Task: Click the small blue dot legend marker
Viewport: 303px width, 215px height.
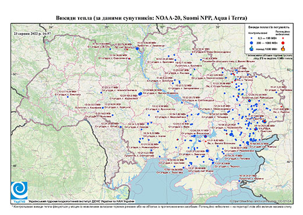Action: click(x=252, y=38)
